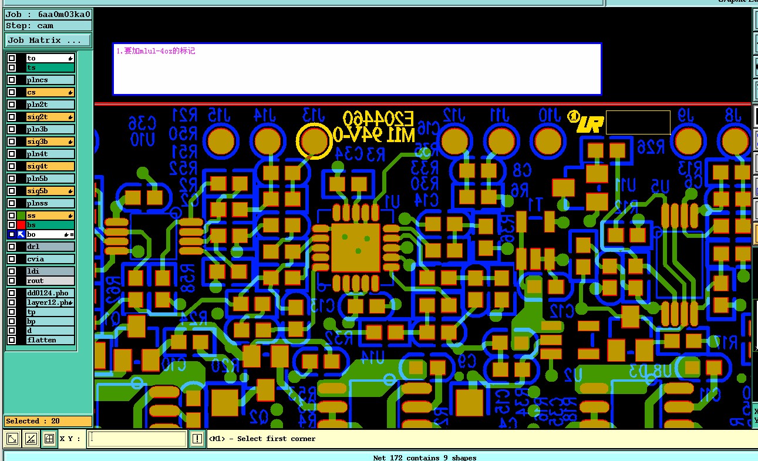This screenshot has height=461, width=758.
Task: Select the layer12.pho layer name
Action: [50, 302]
